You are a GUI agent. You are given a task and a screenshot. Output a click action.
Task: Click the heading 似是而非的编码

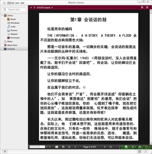click(60, 29)
